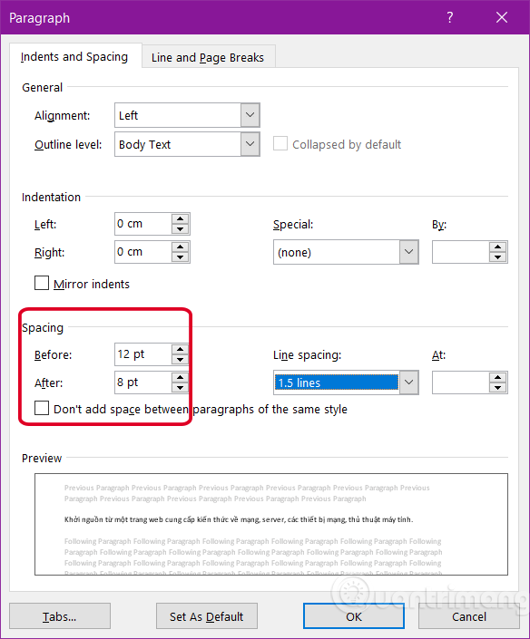Decrease Left indentation with down arrow

pos(180,229)
